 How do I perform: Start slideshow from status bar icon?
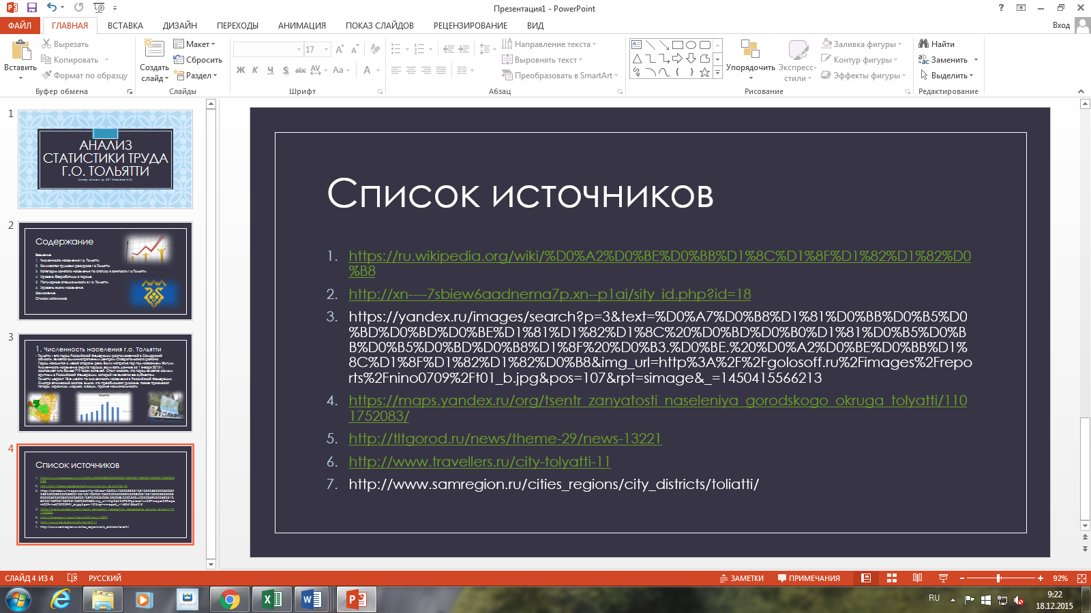[x=944, y=578]
